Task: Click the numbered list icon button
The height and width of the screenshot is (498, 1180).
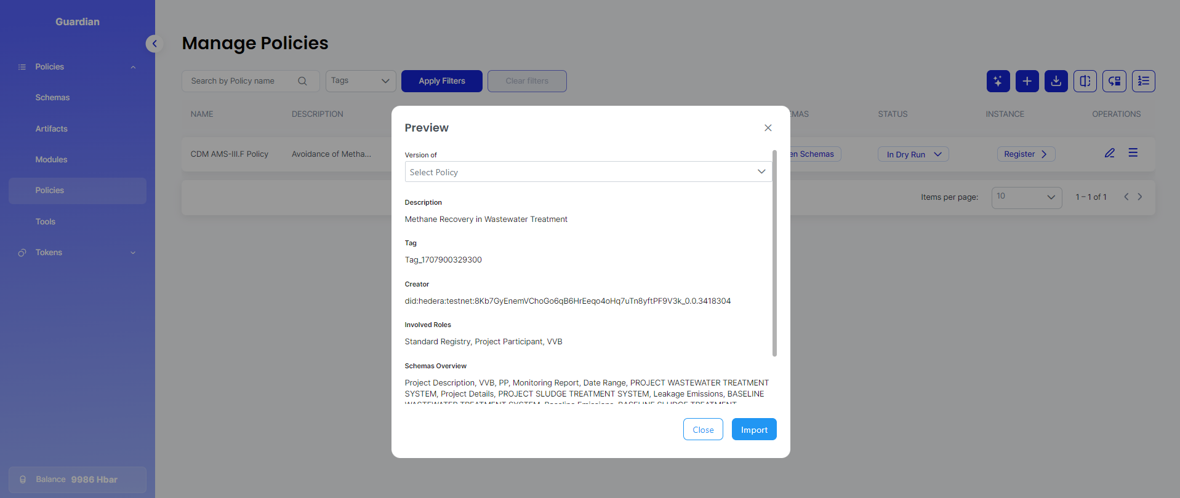Action: [x=1143, y=81]
